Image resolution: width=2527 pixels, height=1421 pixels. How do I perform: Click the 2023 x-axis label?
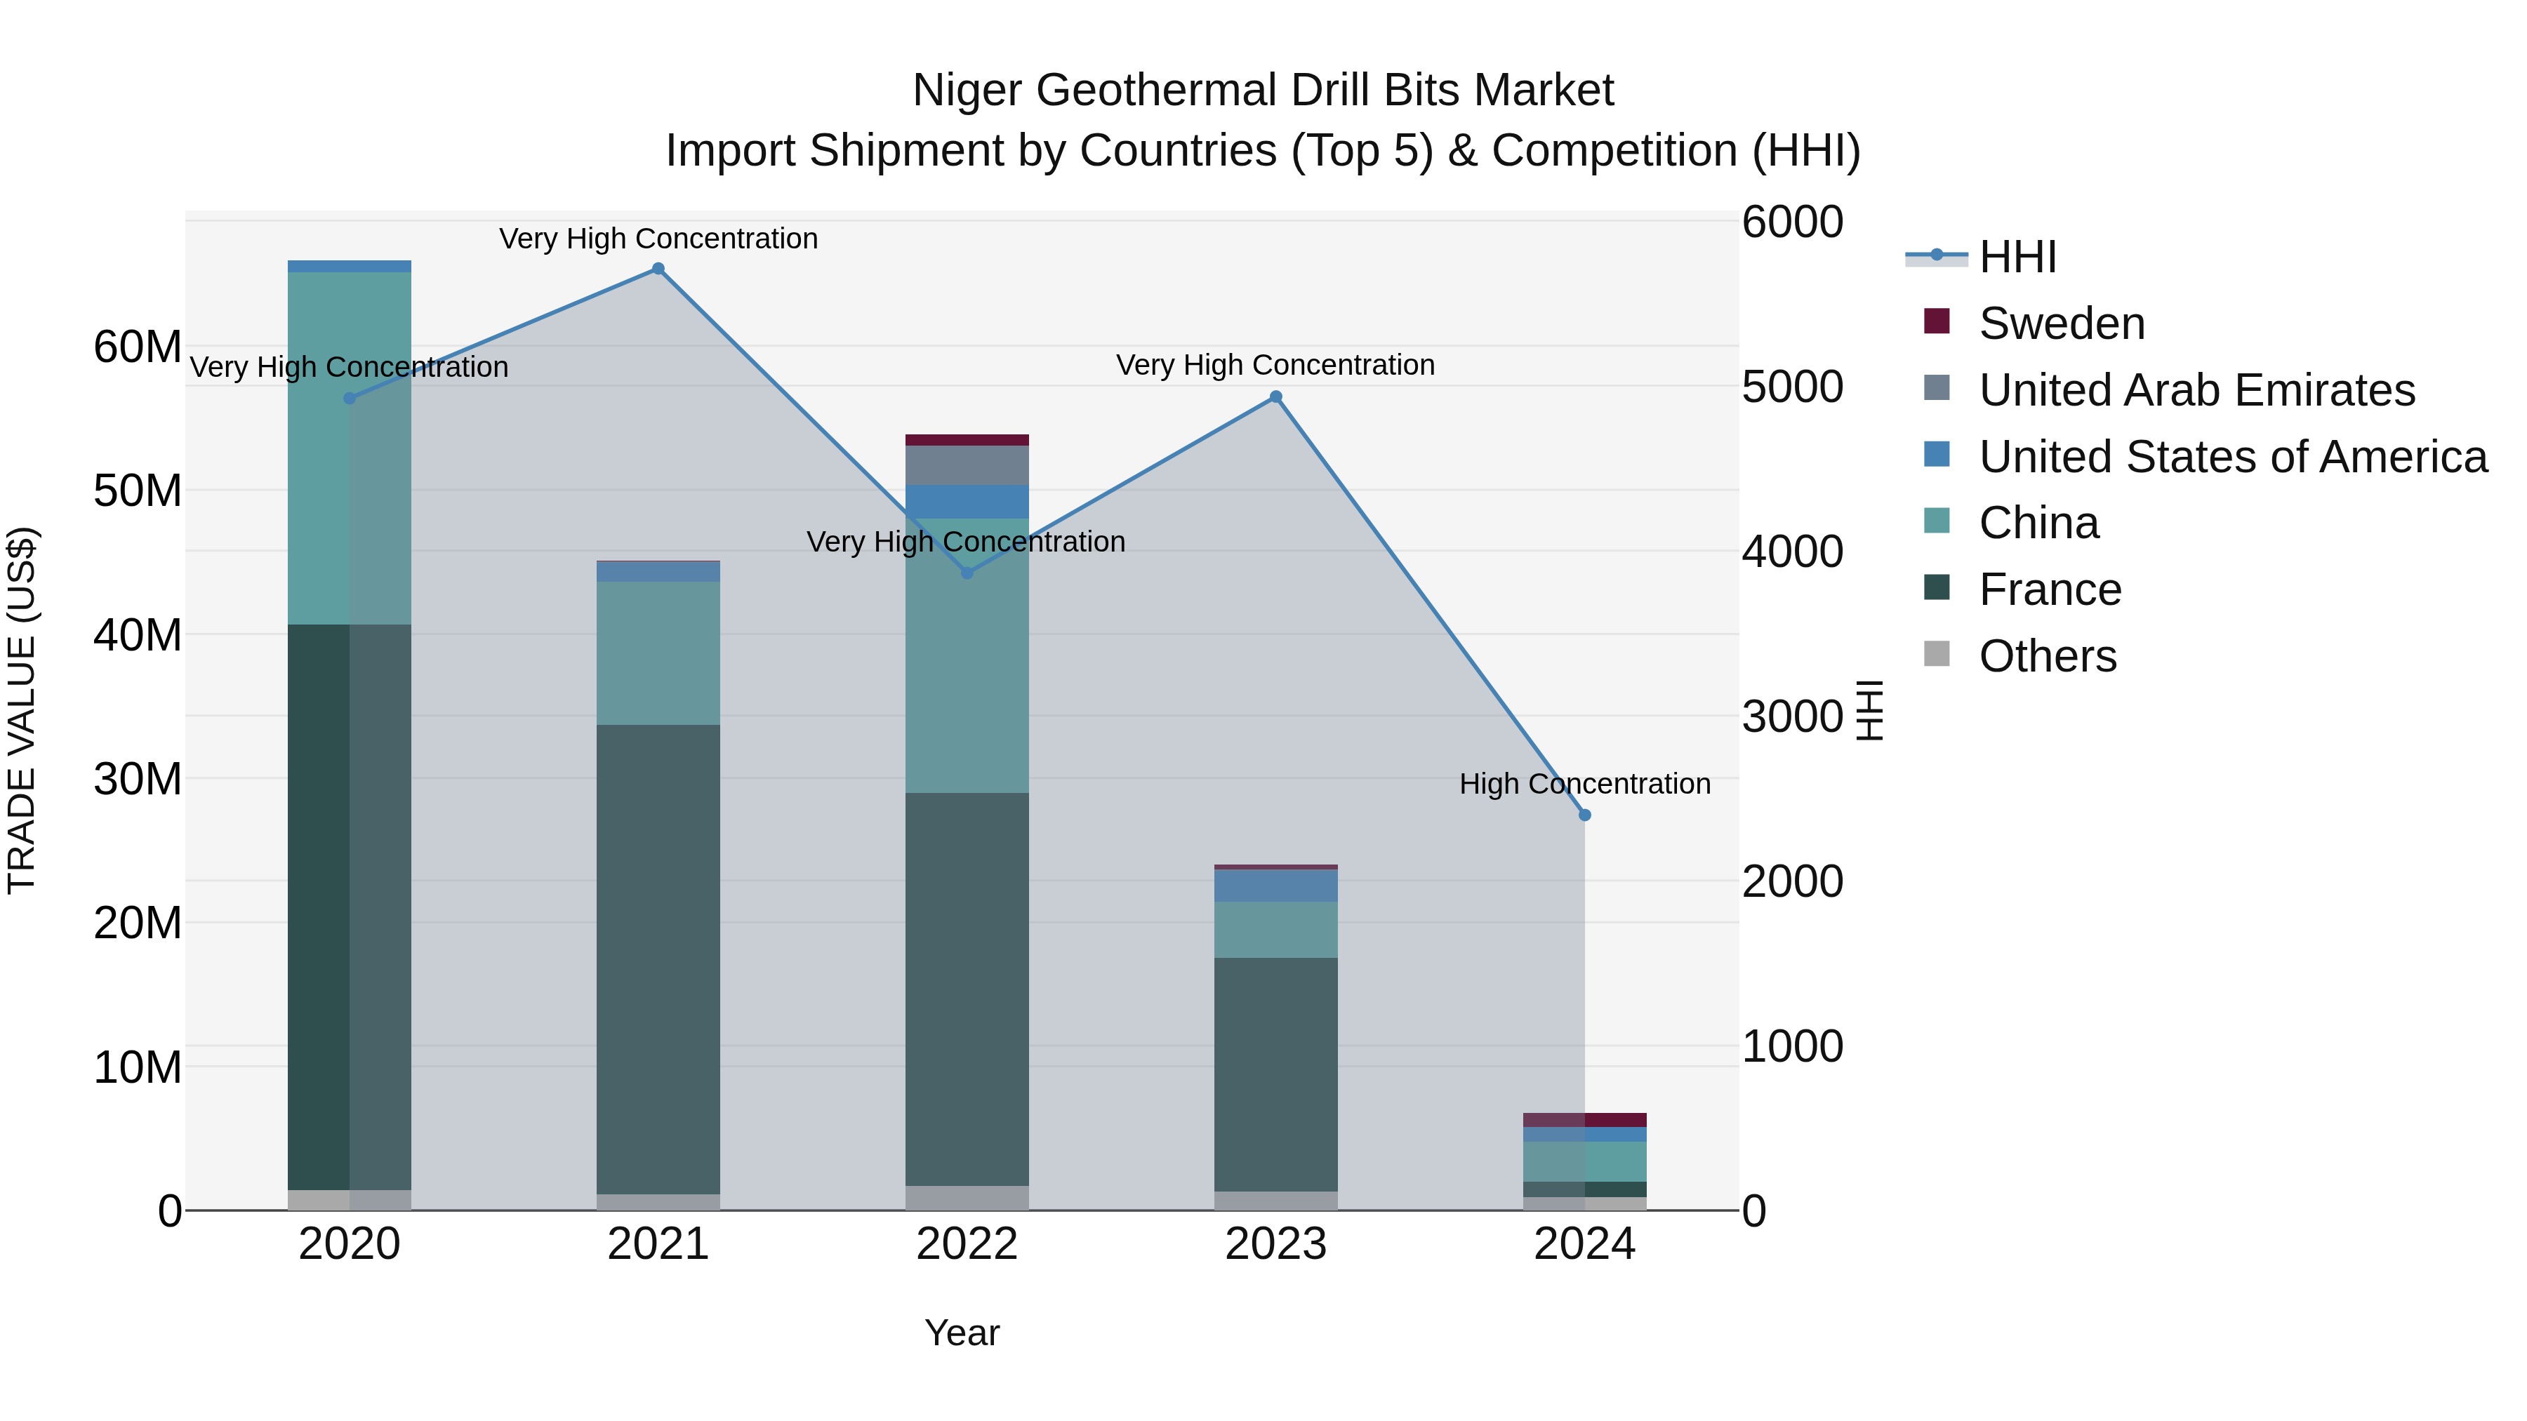click(x=1276, y=1244)
